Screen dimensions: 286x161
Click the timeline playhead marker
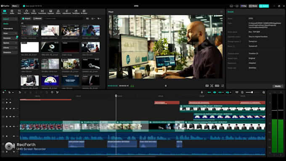pyautogui.click(x=116, y=96)
